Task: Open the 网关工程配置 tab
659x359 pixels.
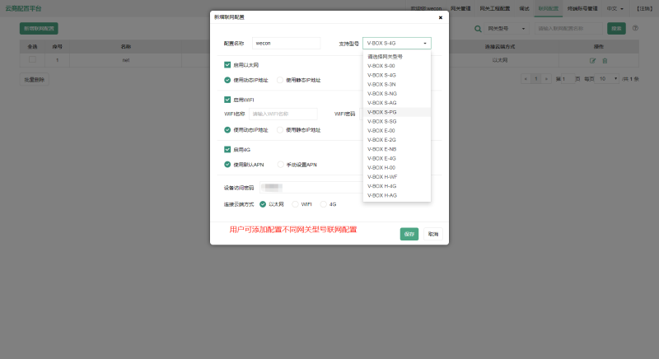Action: [494, 8]
